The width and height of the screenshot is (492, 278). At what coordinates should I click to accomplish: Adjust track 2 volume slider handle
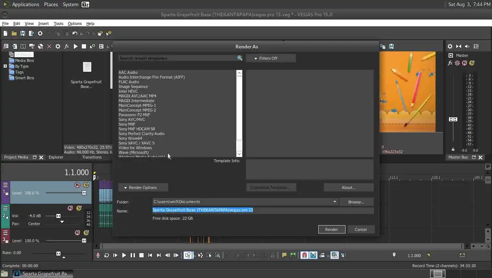click(58, 216)
